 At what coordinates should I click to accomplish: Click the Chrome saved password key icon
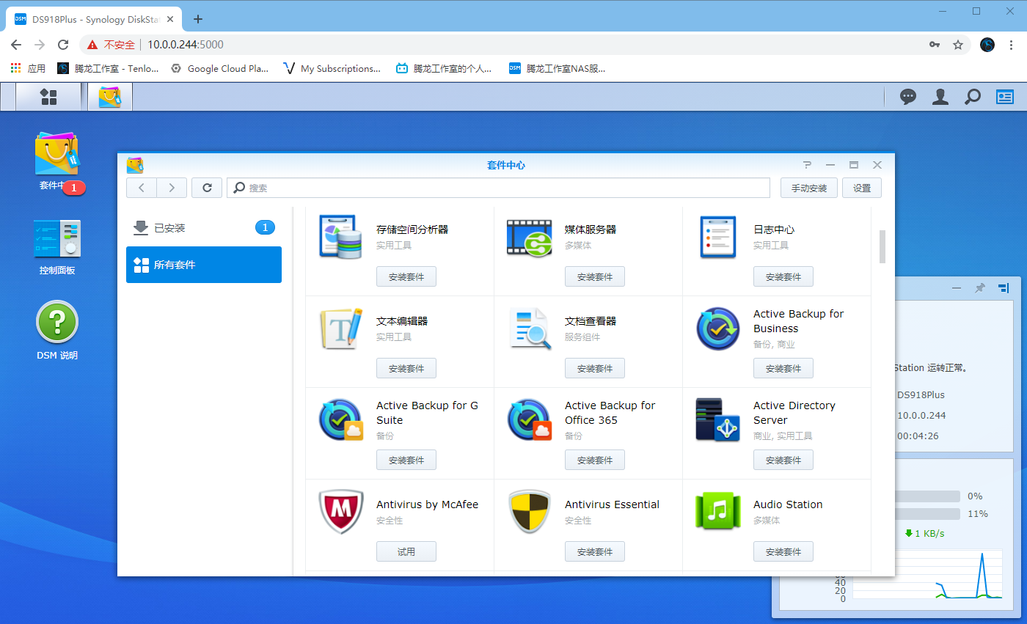[935, 45]
